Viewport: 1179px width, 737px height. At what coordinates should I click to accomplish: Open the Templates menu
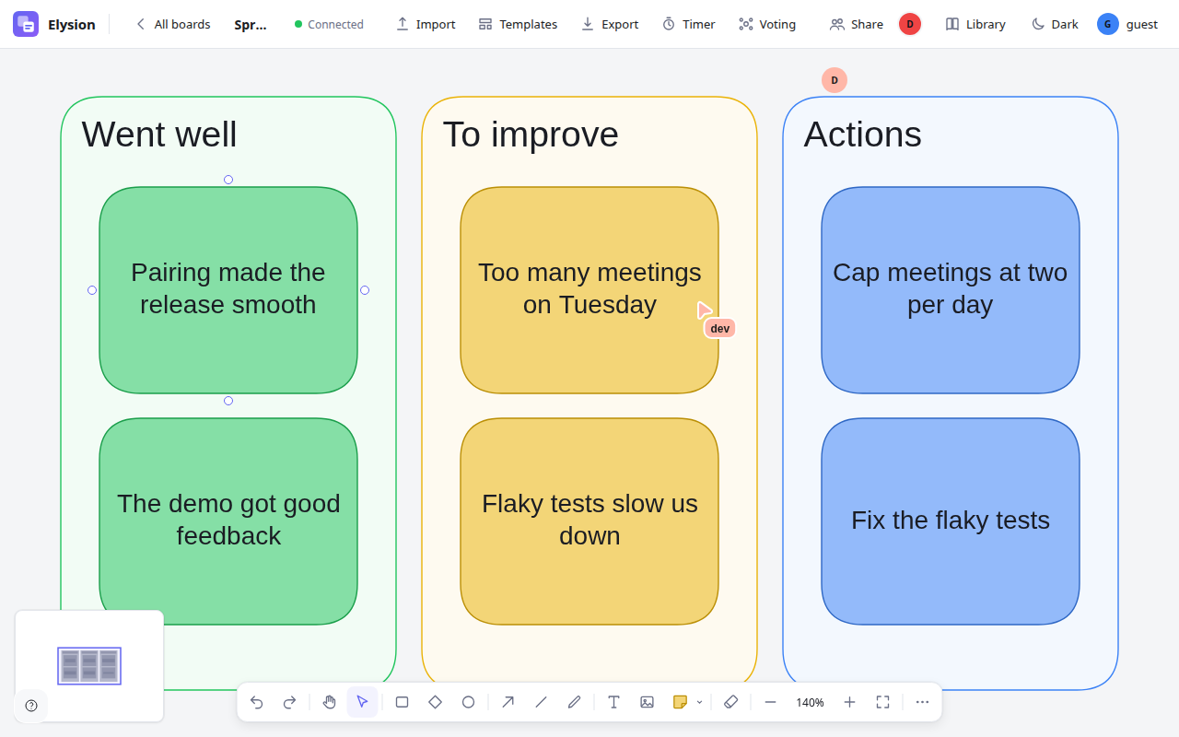click(x=518, y=24)
